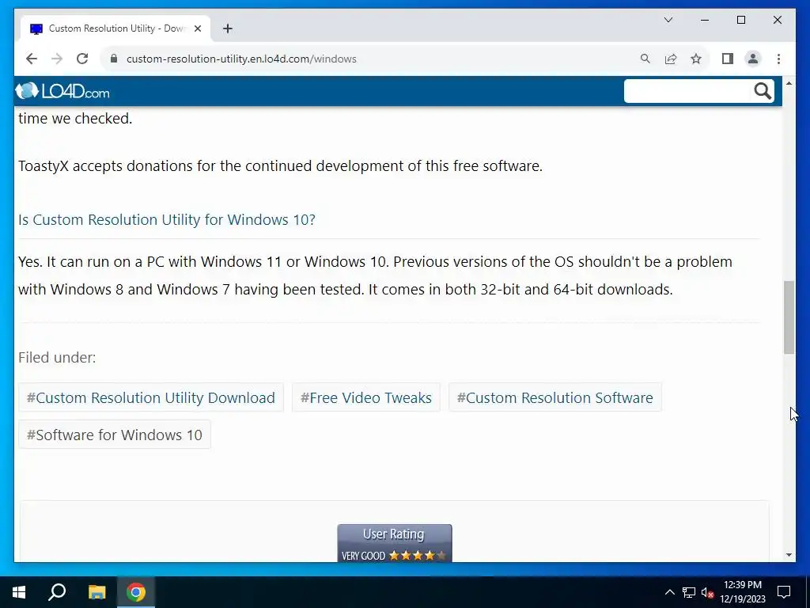
Task: Click Chrome icon in taskbar
Action: point(136,592)
